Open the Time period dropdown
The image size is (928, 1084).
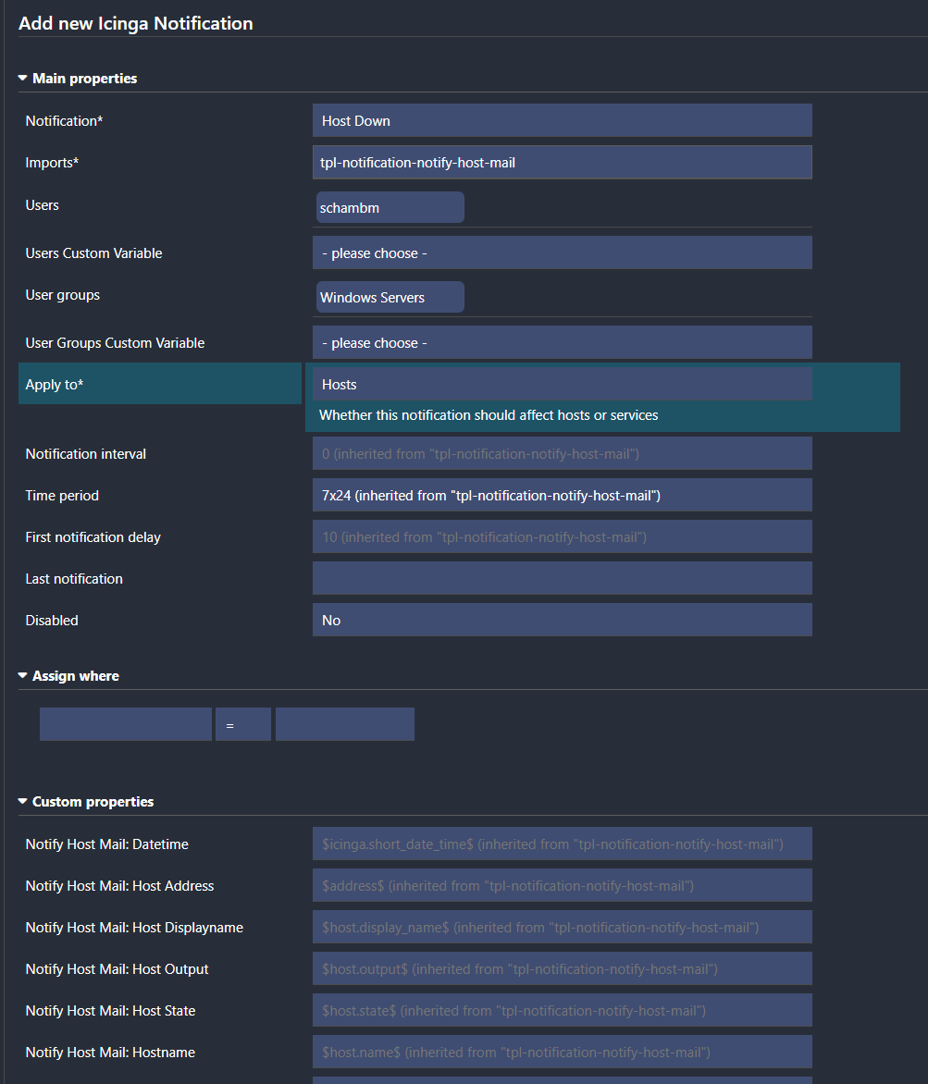click(x=562, y=496)
